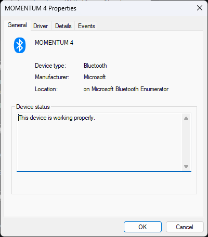Screen dimensions: 208x237
Task: Click the scroll down arrow in Device status
Action: coord(186,167)
